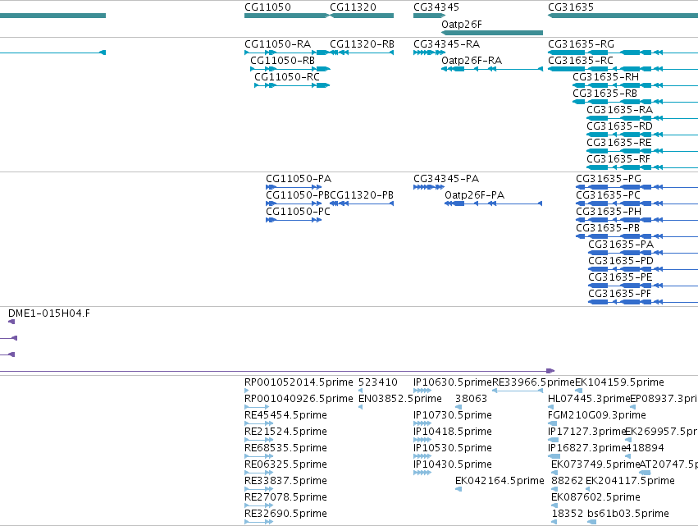698x526 pixels.
Task: Click EST IP10530.5prime
Action: (x=453, y=449)
